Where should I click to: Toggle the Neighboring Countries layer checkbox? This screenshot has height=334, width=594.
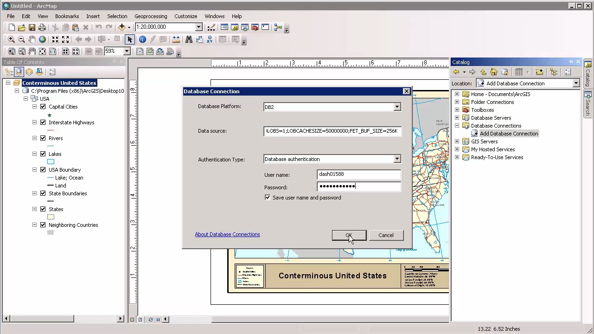[x=43, y=225]
